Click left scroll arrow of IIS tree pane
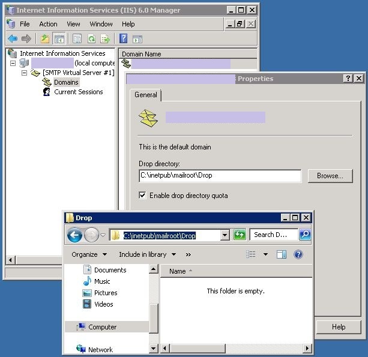Screen dimensions: 368x357 10,260
